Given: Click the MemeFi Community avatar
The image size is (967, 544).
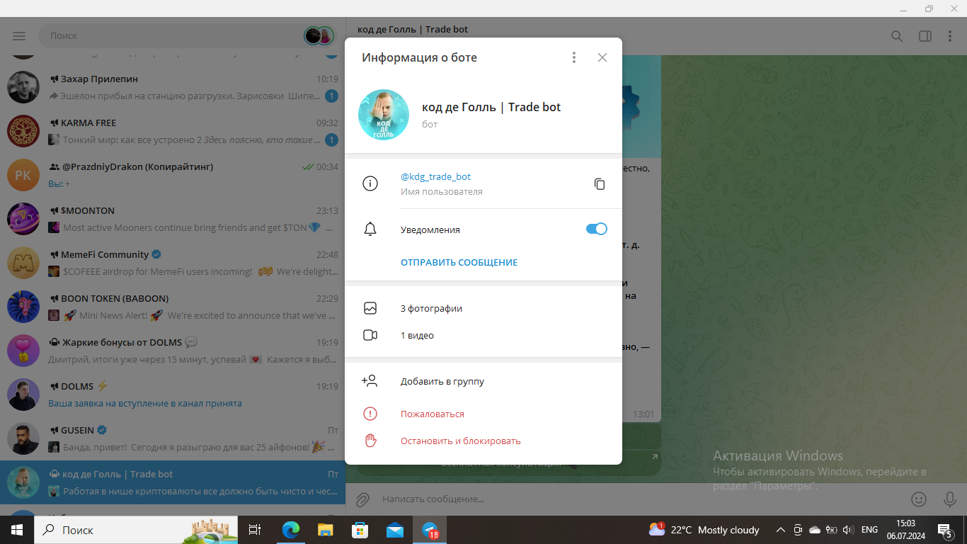Looking at the screenshot, I should 23,263.
